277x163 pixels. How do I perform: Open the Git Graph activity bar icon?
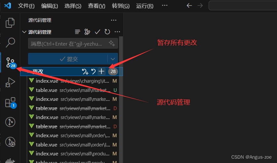(x=10, y=122)
